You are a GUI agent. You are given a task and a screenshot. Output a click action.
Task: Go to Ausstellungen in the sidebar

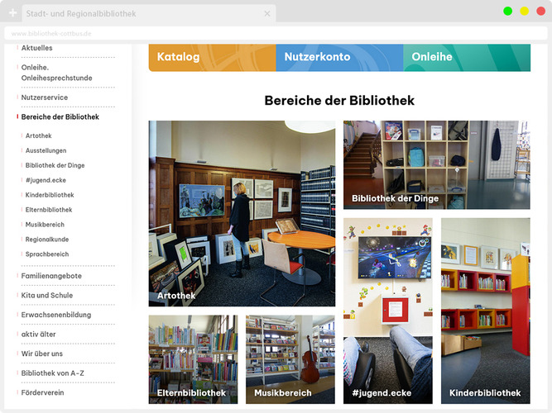(x=46, y=150)
